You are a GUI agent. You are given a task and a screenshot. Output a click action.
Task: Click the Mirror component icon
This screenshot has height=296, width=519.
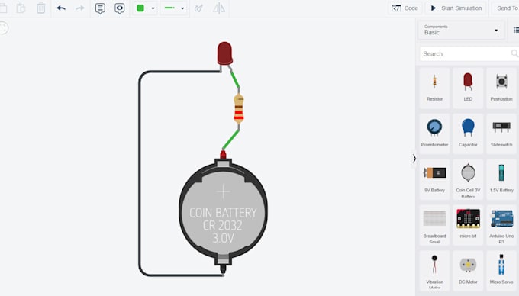pyautogui.click(x=219, y=8)
